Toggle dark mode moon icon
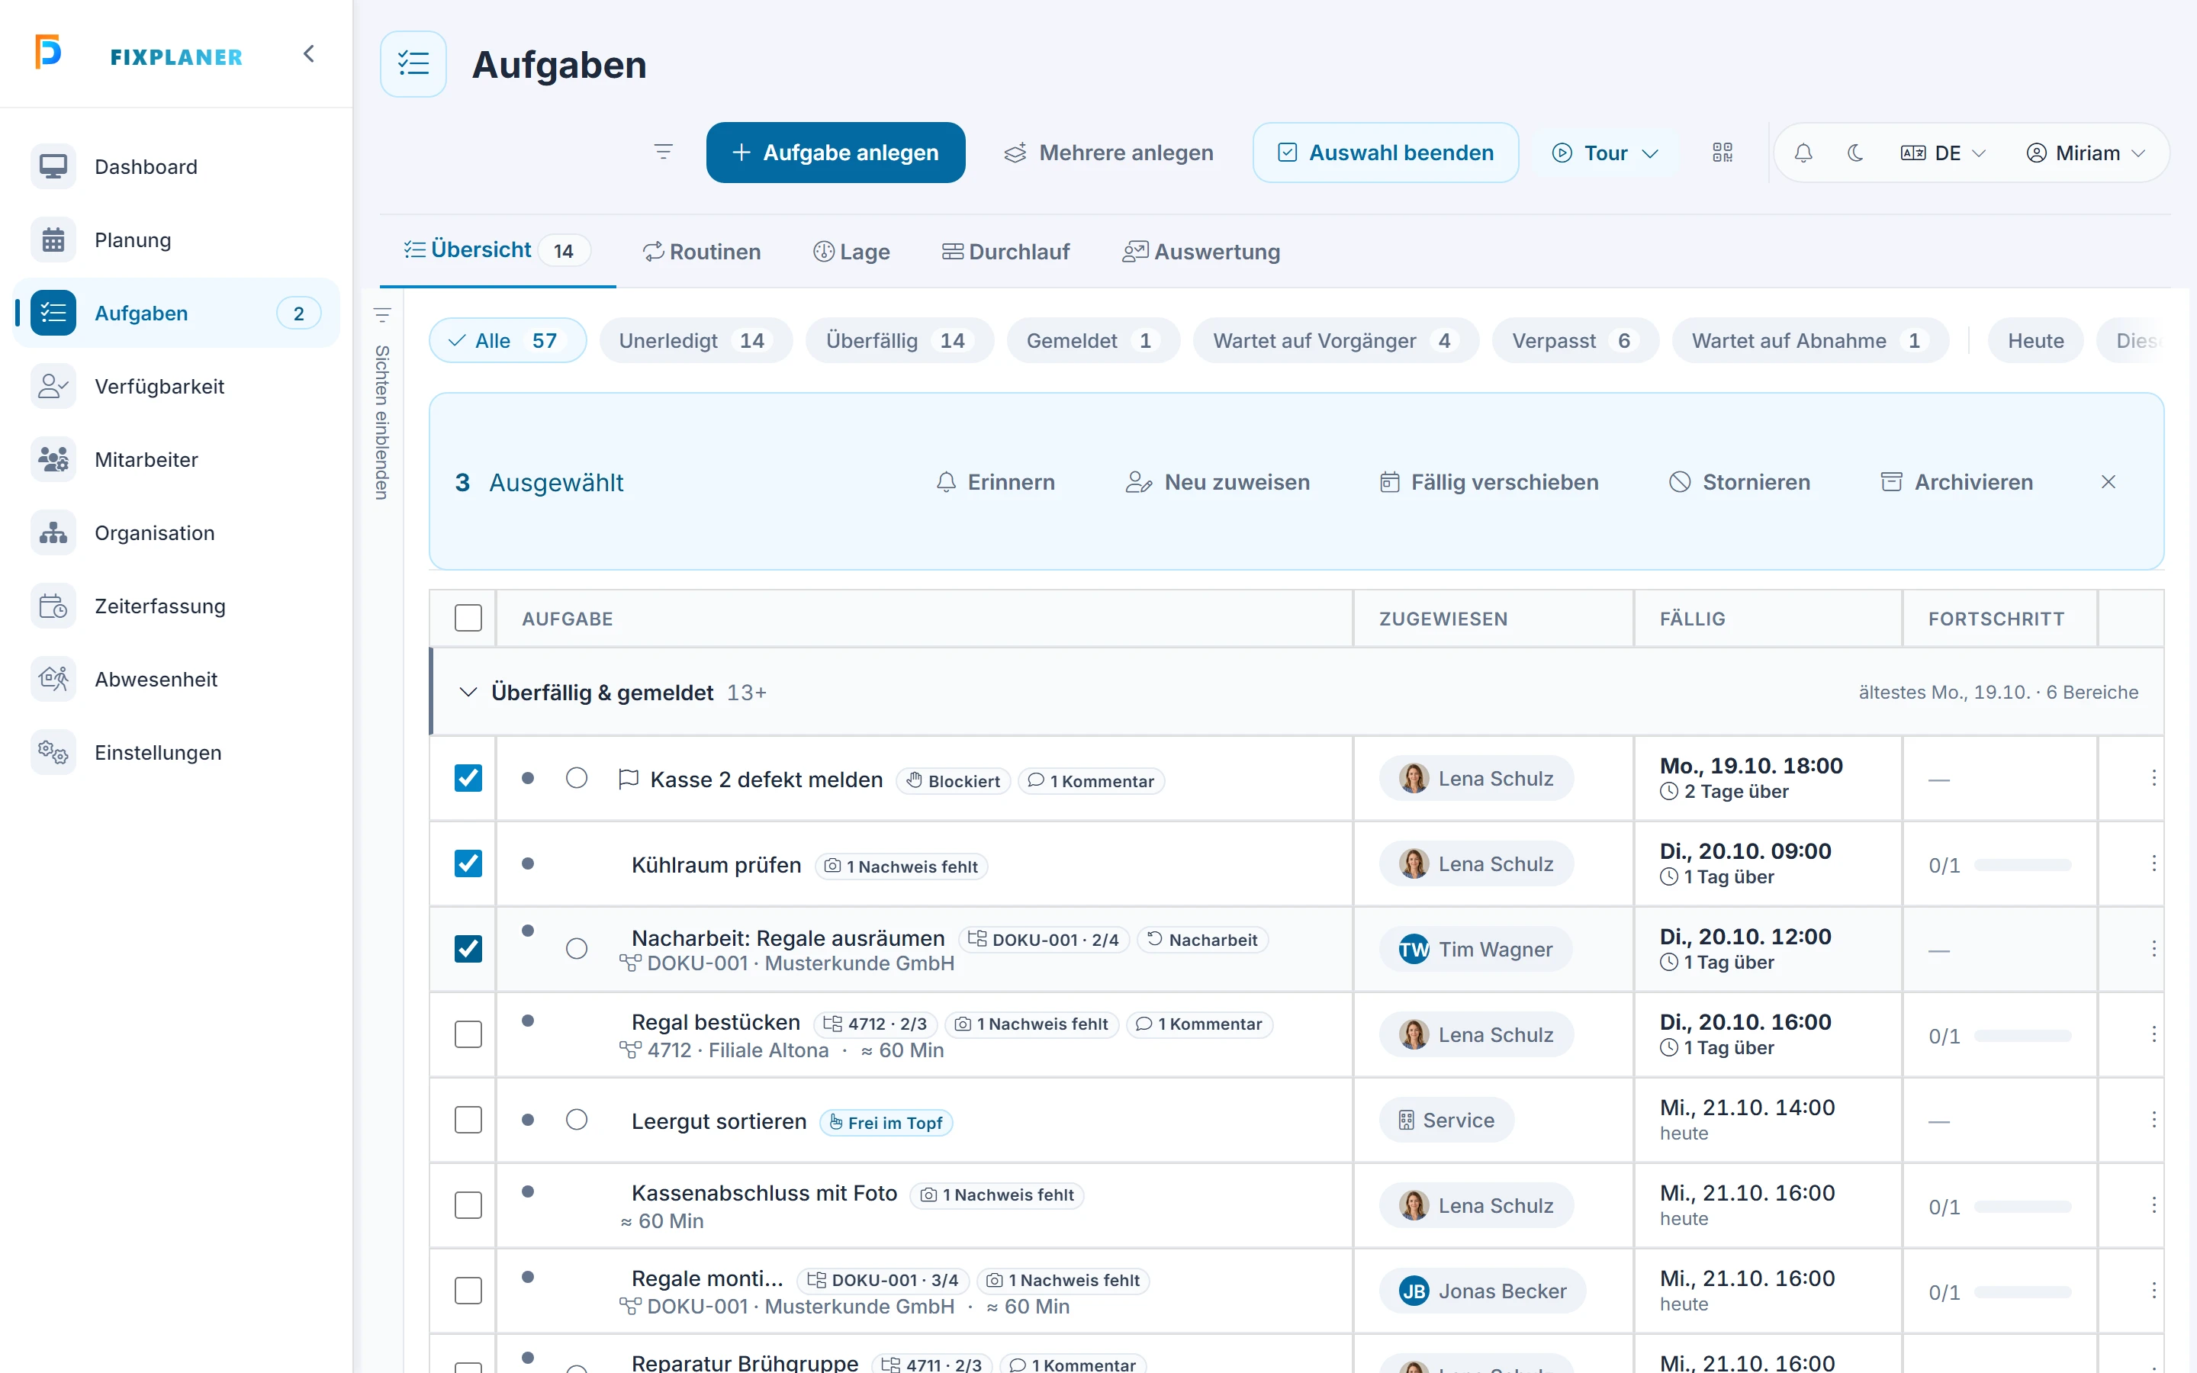Image resolution: width=2197 pixels, height=1373 pixels. [1854, 153]
